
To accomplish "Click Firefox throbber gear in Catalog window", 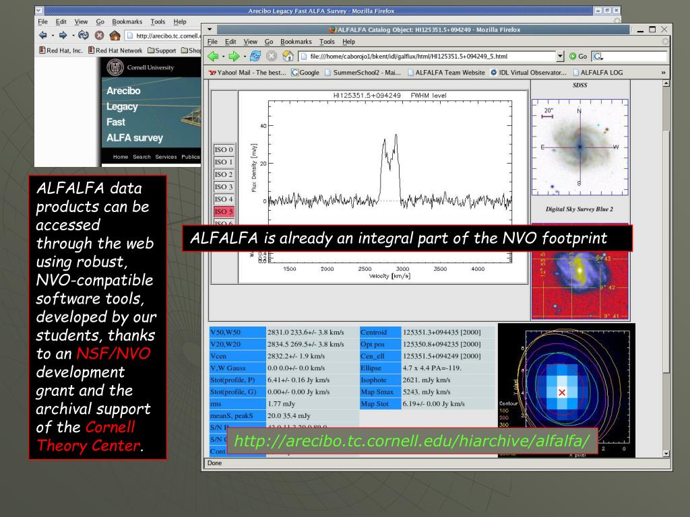I will [665, 41].
